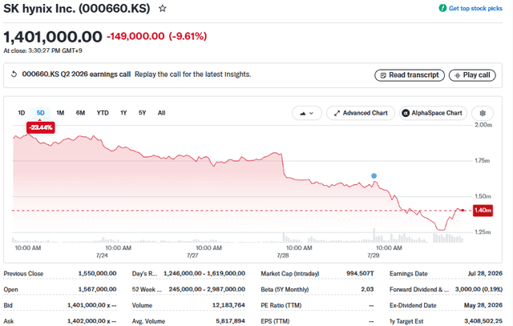Image resolution: width=513 pixels, height=326 pixels.
Task: Click Read transcript button
Action: (x=410, y=75)
